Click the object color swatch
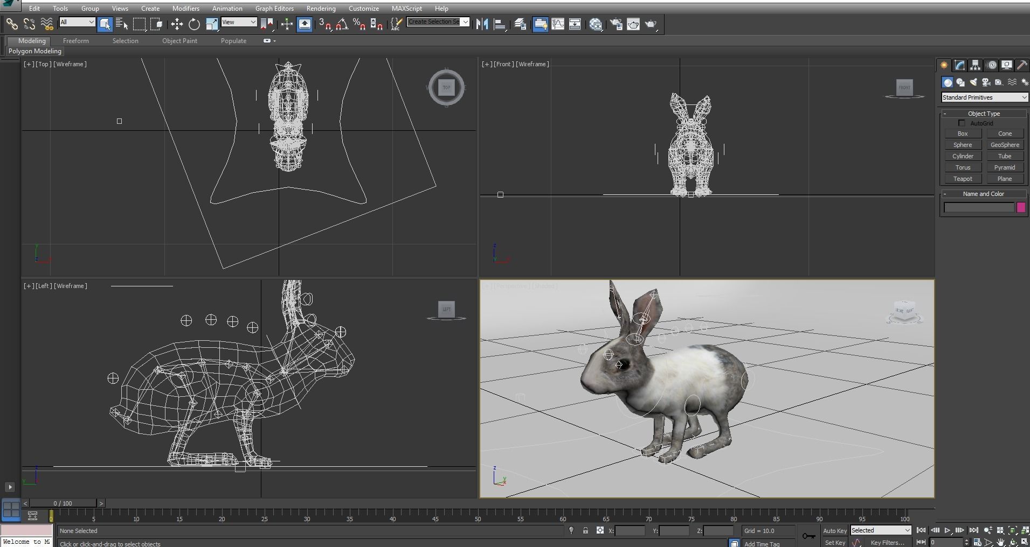Viewport: 1030px width, 547px height. tap(1021, 207)
